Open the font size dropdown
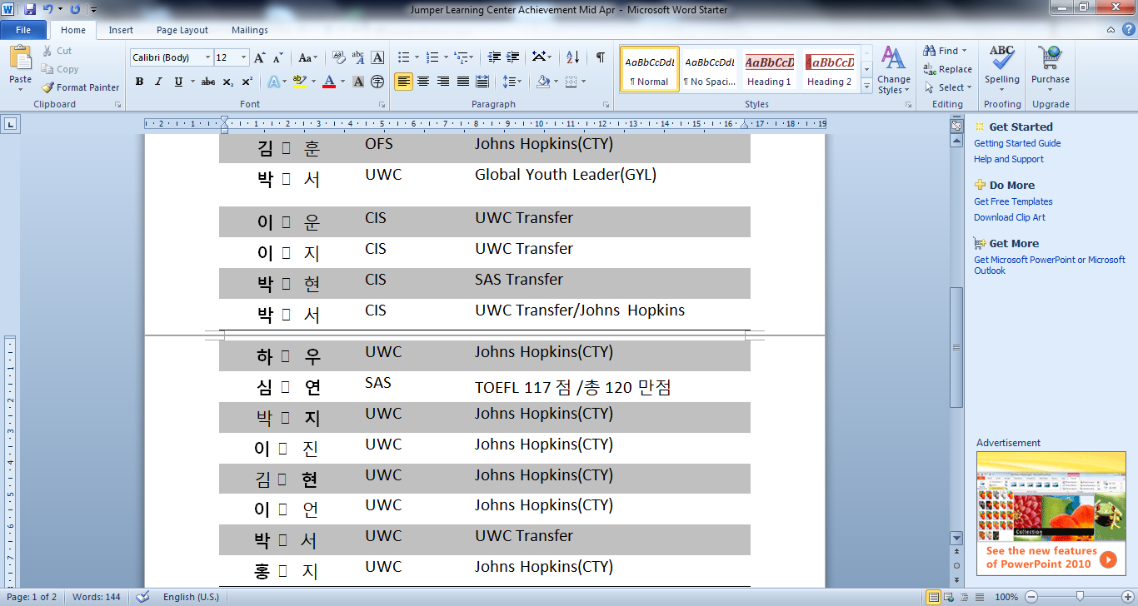The height and width of the screenshot is (606, 1138). click(244, 57)
